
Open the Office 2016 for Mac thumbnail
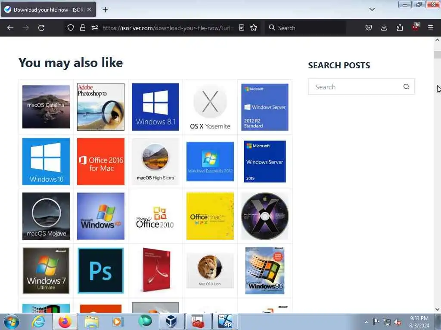(x=101, y=162)
